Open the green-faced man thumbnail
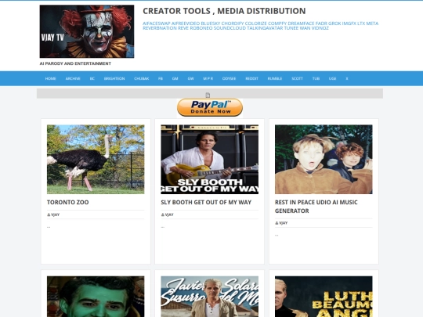This screenshot has height=317, width=423. (x=96, y=297)
